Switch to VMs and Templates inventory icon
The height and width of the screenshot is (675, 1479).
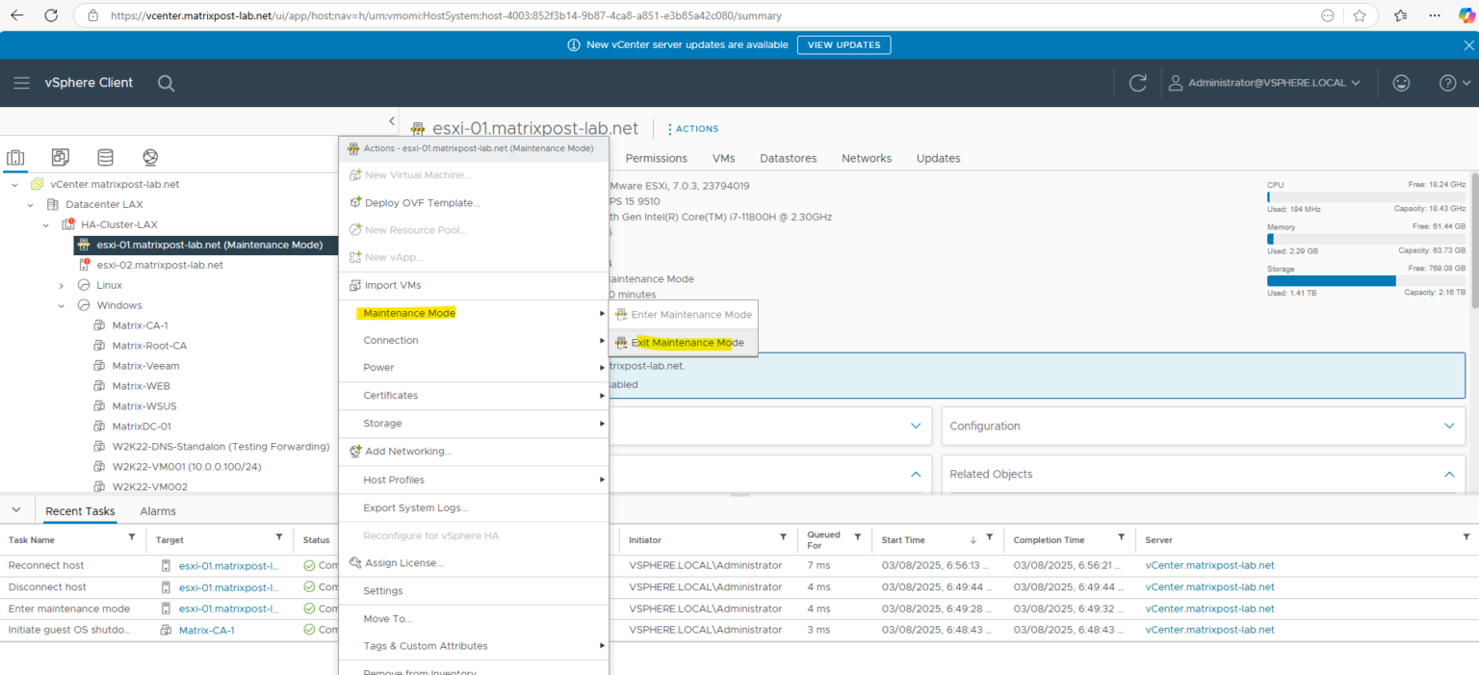[x=60, y=157]
